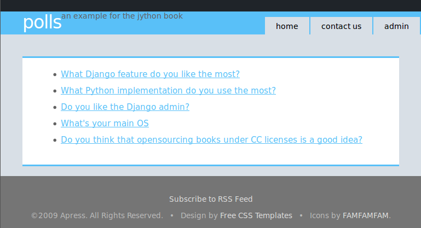This screenshot has height=228, width=421.
Task: Click the ©2009 Apress copyright text
Action: pyautogui.click(x=97, y=215)
